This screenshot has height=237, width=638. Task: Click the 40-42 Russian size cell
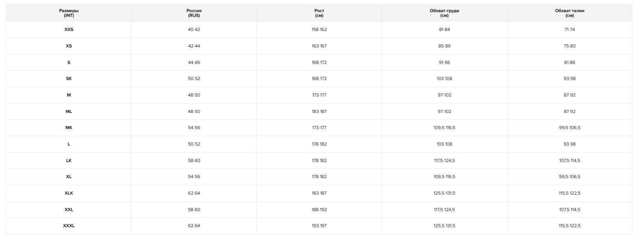click(194, 29)
